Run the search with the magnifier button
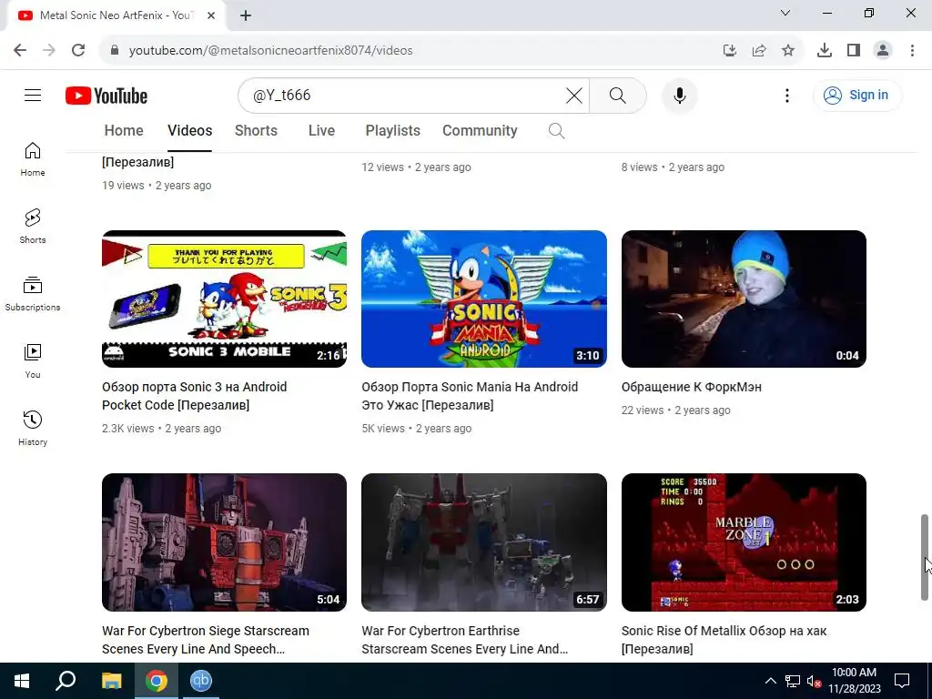Screen dimensions: 932x699 (618, 95)
